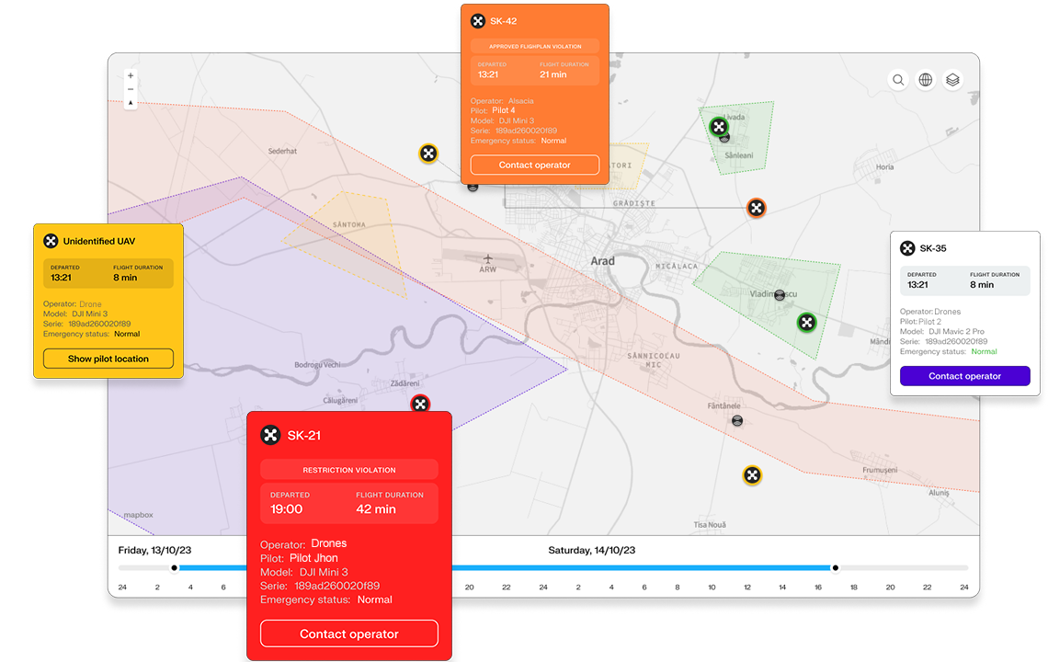The height and width of the screenshot is (662, 1048).
Task: Select the red drone marker near Zădăreni
Action: coord(420,404)
